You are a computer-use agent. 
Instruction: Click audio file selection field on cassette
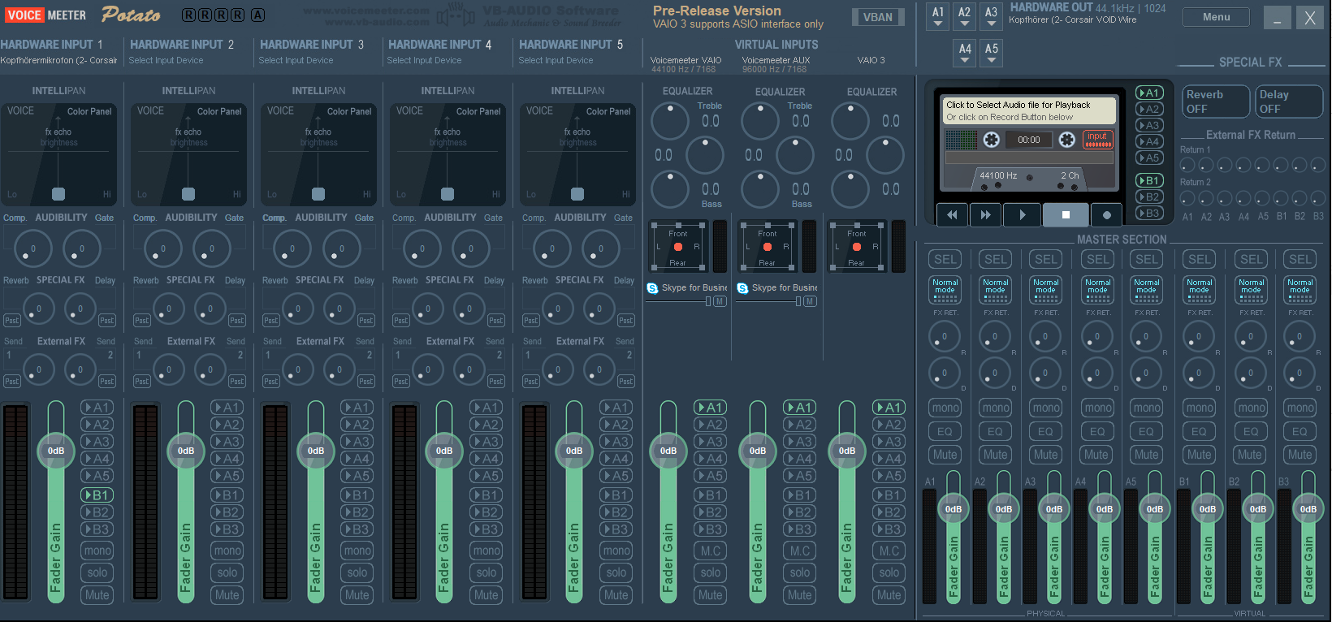1028,110
